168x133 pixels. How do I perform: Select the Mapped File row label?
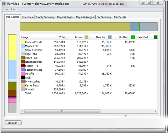pos(32,46)
